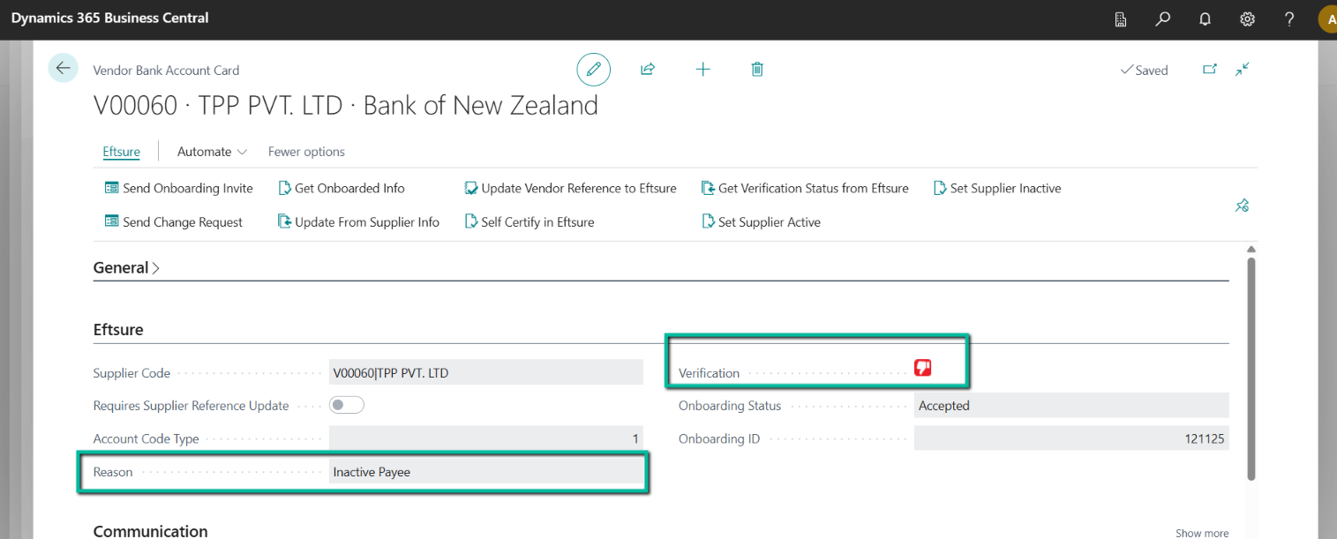
Task: Click the Vendor Bank Account Card caption
Action: [x=166, y=71]
